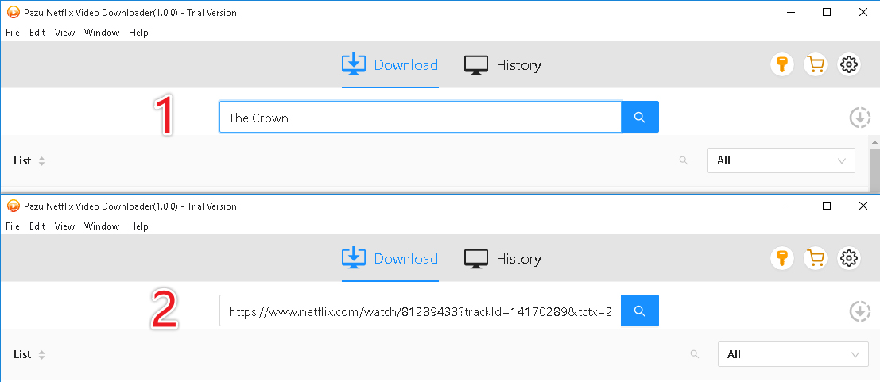Open the Help menu in top window
Viewport: 880px width, 382px height.
tap(138, 33)
